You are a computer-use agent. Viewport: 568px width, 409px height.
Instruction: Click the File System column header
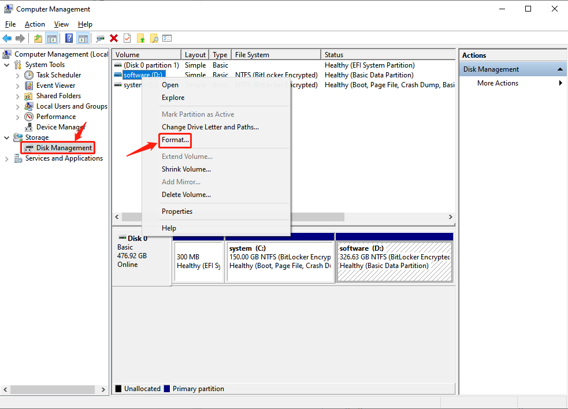(x=252, y=55)
